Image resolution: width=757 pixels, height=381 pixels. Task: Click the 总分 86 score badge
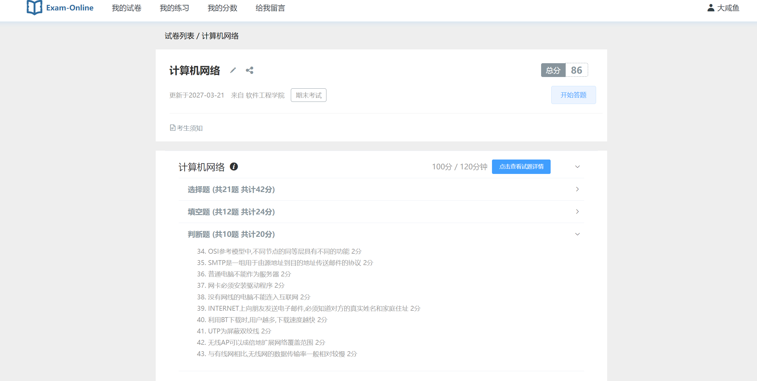[x=564, y=70]
